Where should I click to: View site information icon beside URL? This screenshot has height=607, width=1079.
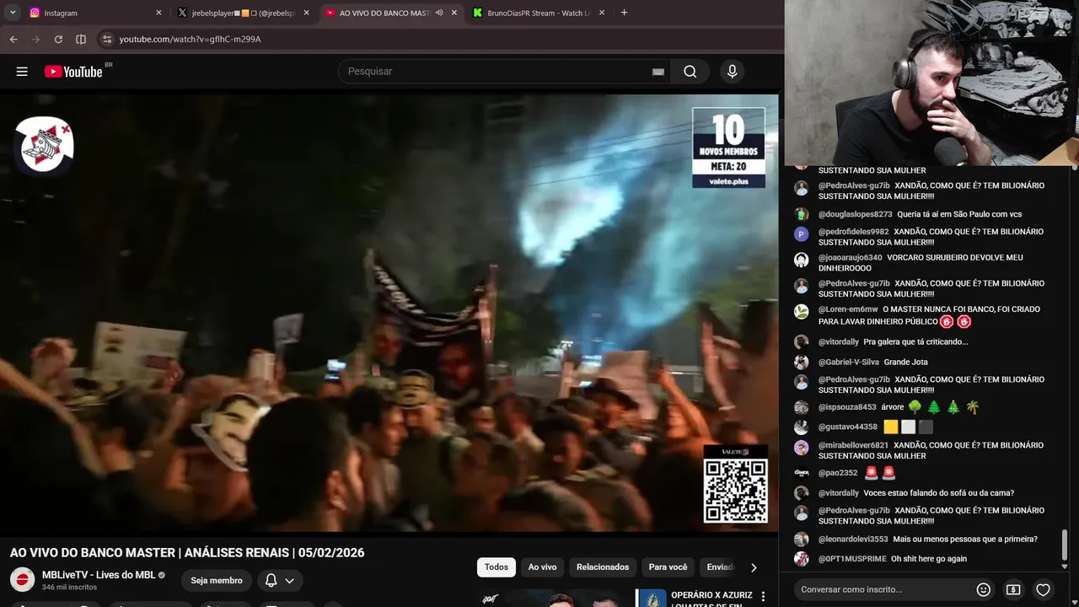coord(106,39)
